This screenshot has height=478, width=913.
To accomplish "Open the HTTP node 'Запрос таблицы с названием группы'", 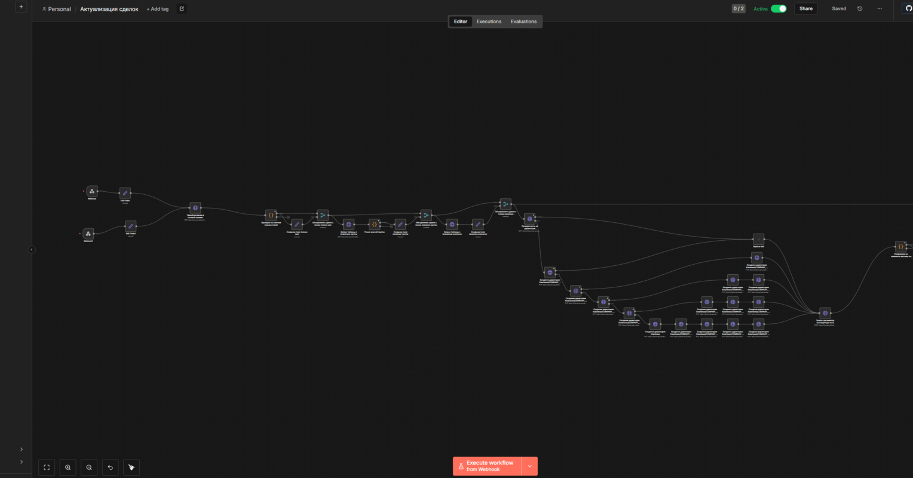I will pyautogui.click(x=349, y=225).
